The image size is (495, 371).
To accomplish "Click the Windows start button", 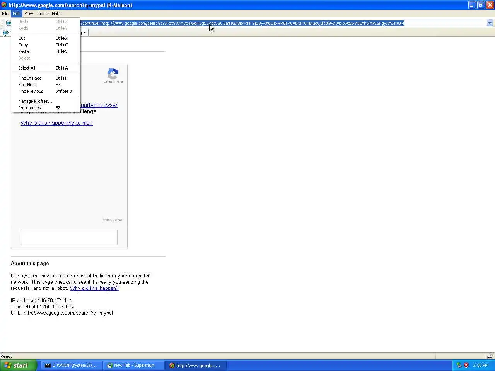I will (19, 365).
